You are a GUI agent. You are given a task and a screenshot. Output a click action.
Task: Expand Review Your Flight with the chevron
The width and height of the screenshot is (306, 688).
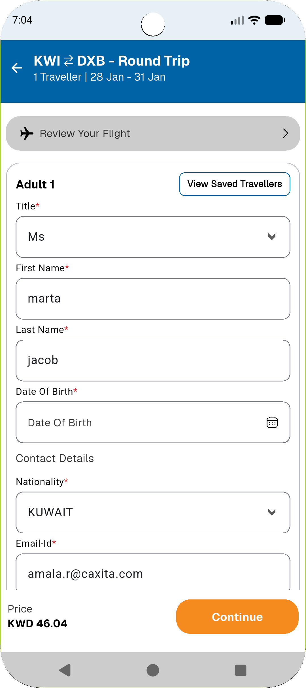pyautogui.click(x=285, y=133)
